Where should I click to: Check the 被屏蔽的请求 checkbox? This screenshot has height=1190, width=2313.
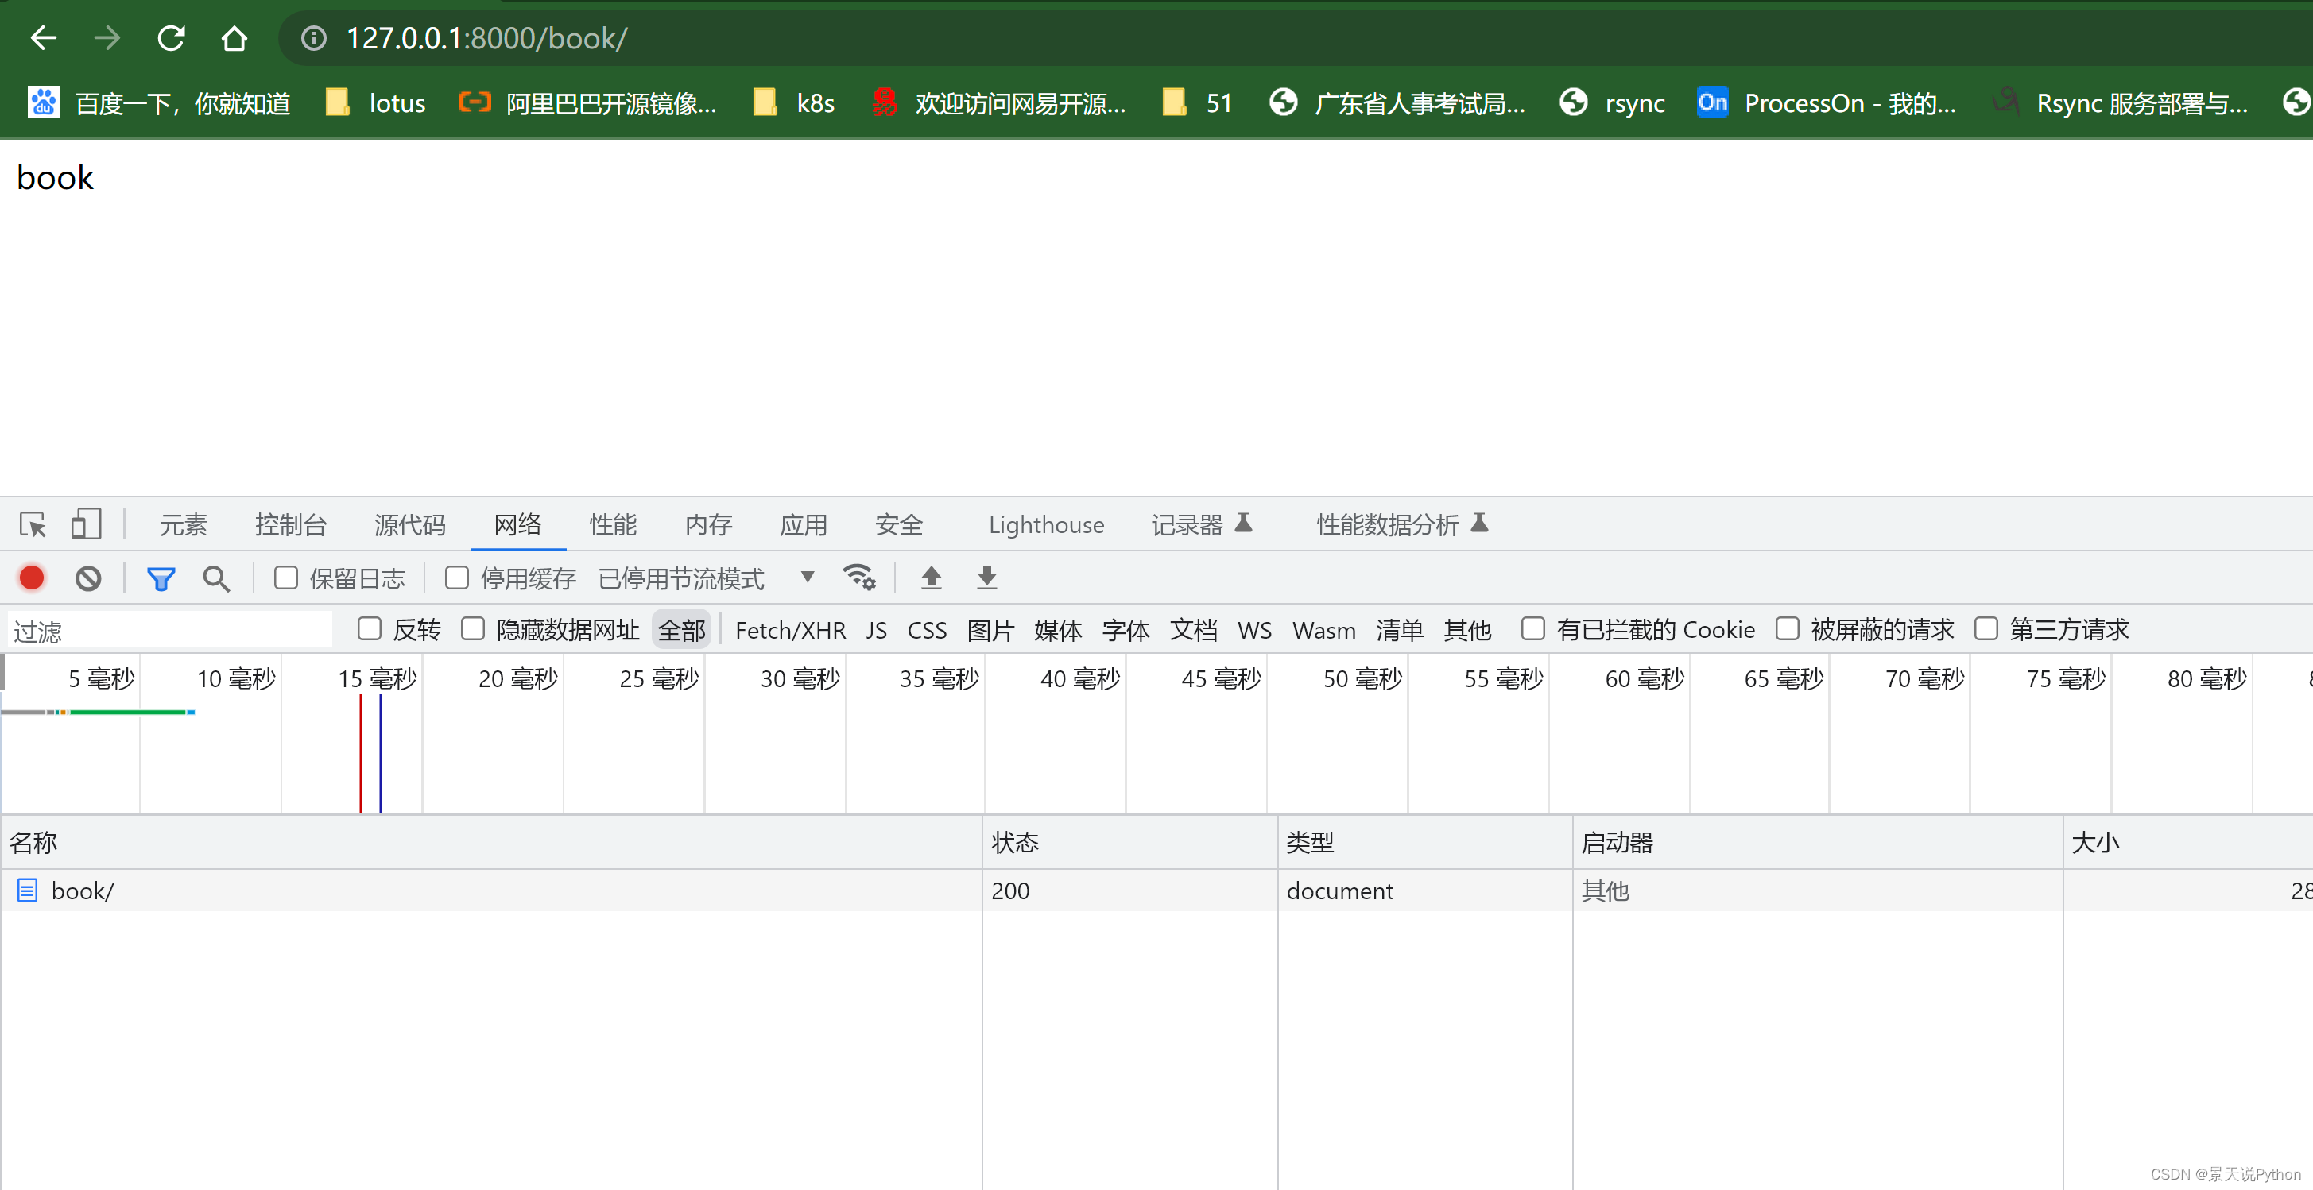(1788, 628)
